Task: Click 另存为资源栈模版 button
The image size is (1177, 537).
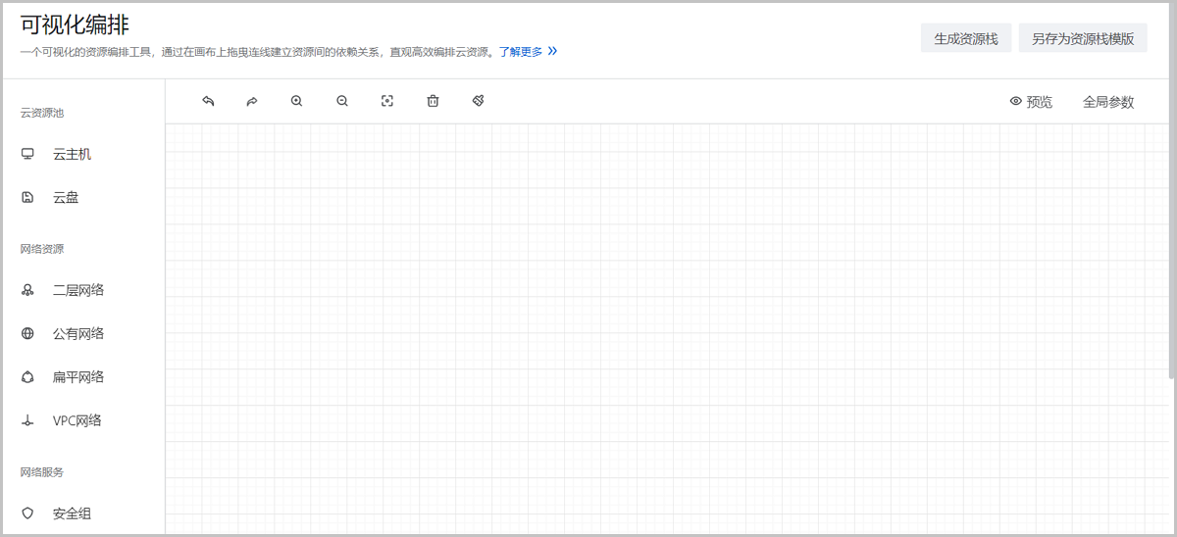Action: (x=1083, y=39)
